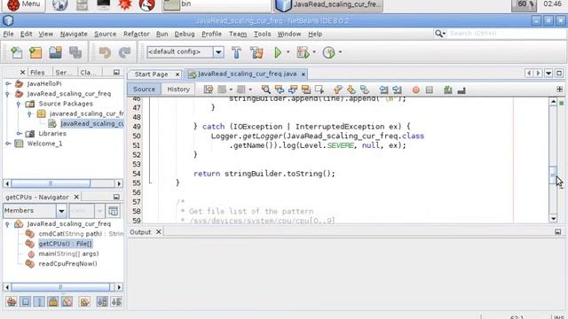Expand the Welcome_1 project node

click(x=8, y=144)
